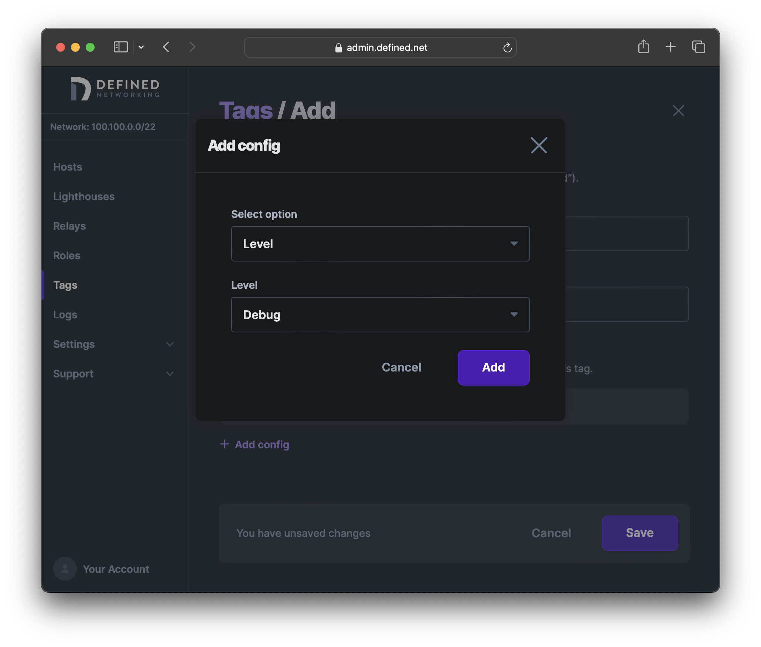761x647 pixels.
Task: Reload the page with the refresh icon
Action: click(x=507, y=47)
